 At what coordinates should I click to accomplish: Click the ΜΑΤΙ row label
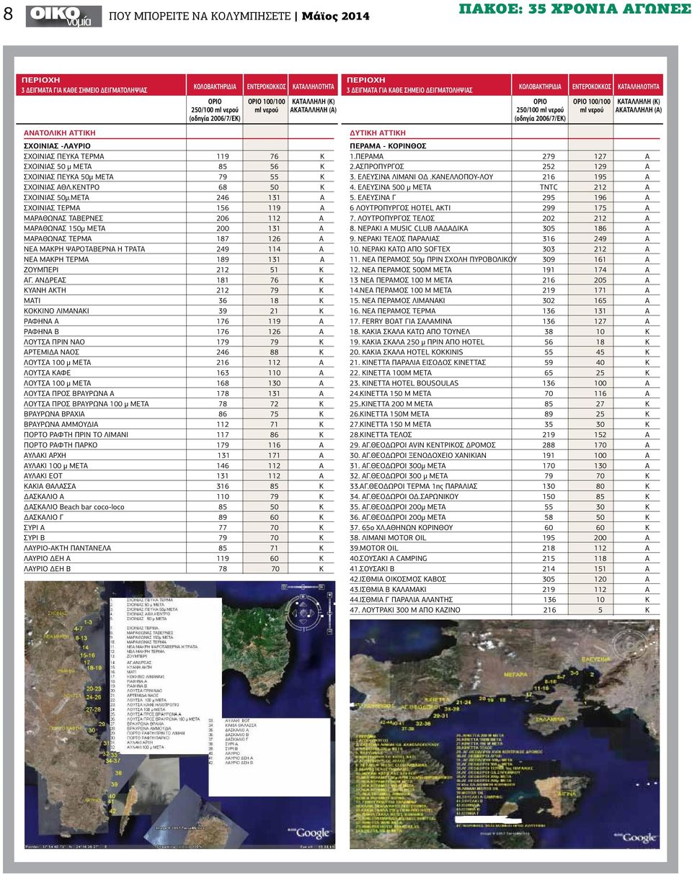click(34, 300)
